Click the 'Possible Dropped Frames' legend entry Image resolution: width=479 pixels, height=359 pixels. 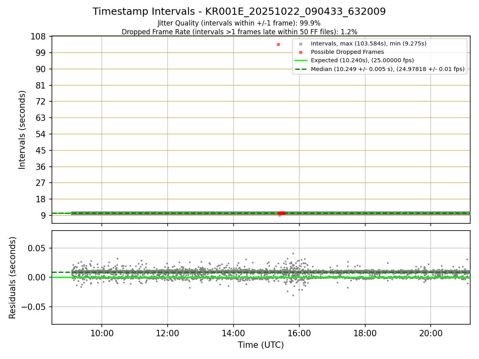coord(347,52)
